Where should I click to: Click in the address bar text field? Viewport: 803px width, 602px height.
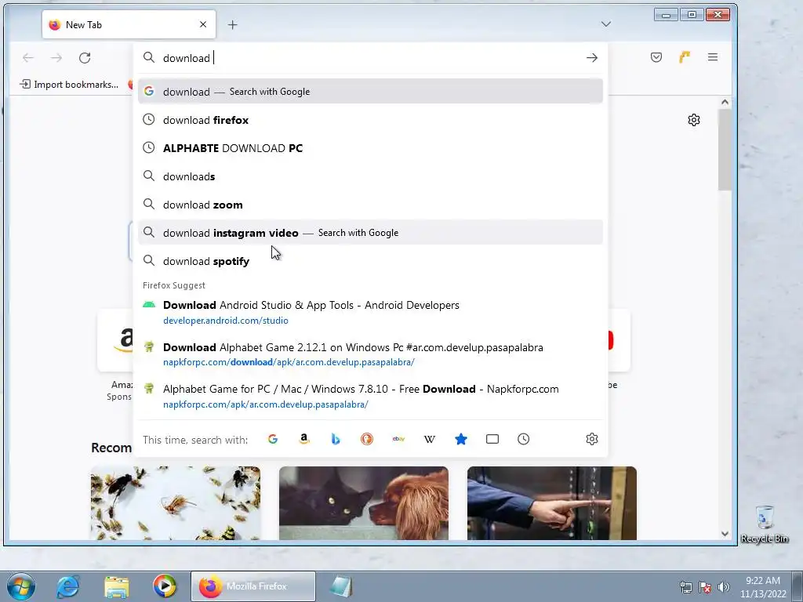coord(371,58)
